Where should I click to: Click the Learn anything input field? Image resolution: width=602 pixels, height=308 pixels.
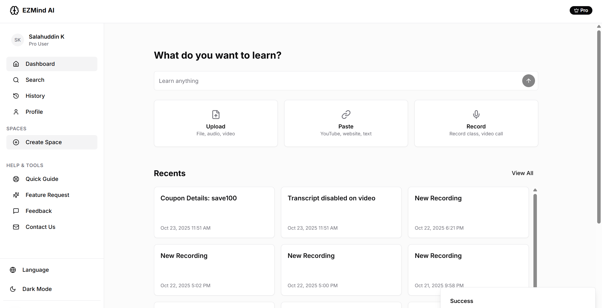[336, 81]
